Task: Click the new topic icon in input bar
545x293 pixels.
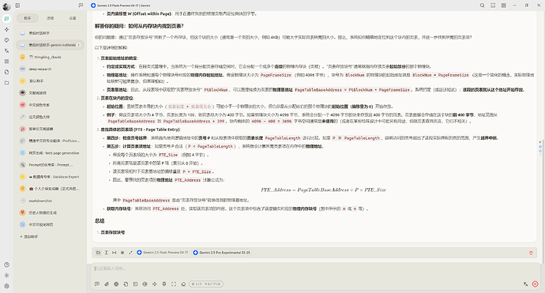Action: (97, 284)
